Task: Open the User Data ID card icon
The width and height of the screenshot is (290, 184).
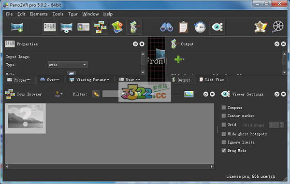Action: [83, 27]
